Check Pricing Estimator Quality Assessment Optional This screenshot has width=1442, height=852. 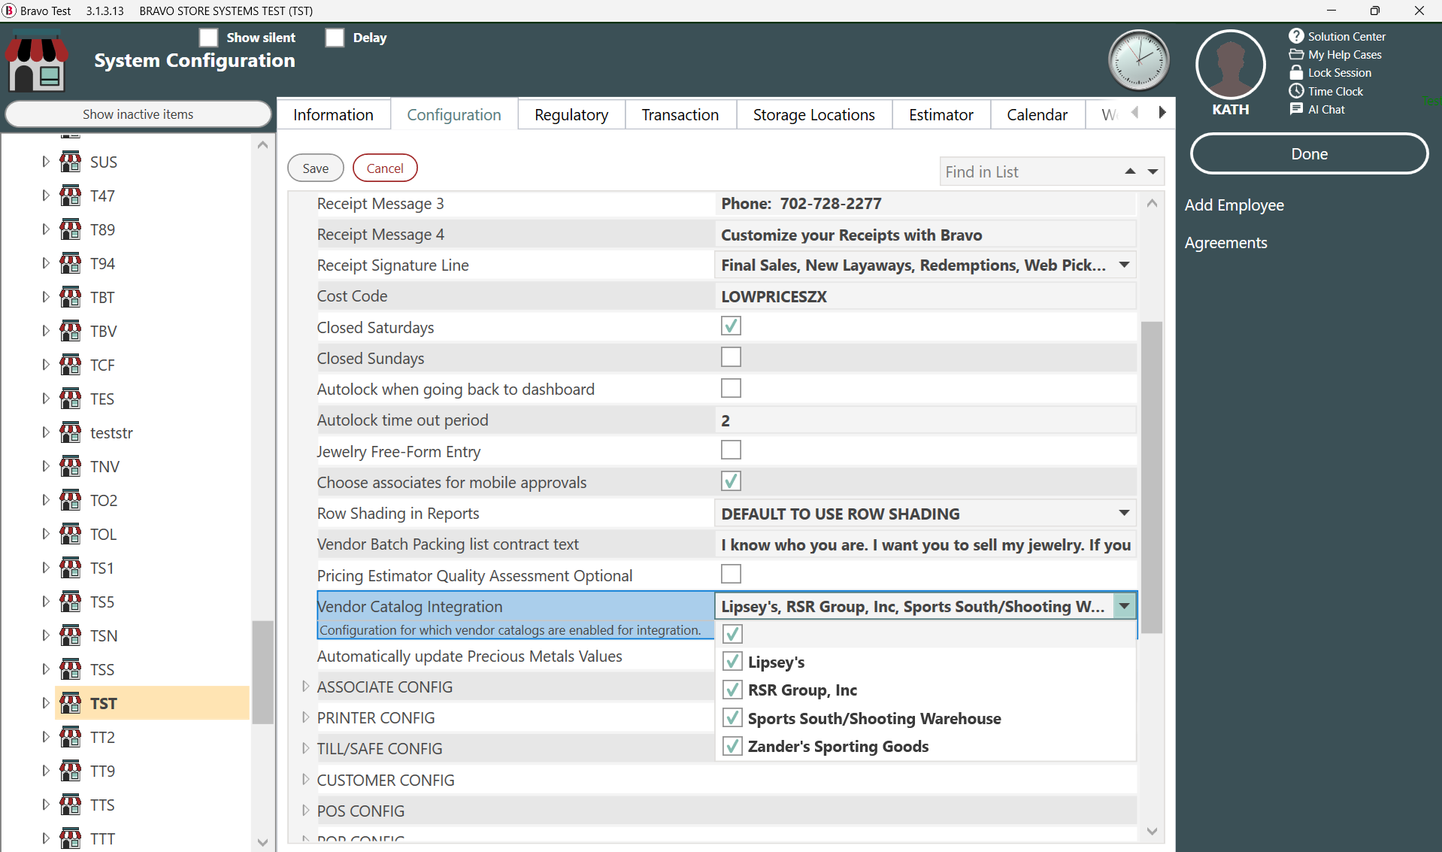(x=731, y=575)
